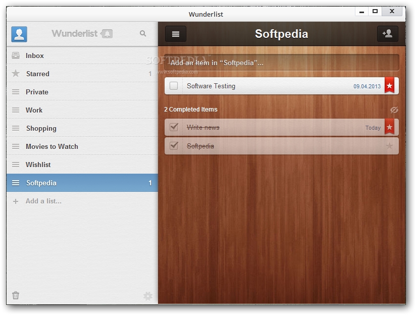Star the completed Softpedia task
Viewport: 416px width, 315px height.
(389, 146)
